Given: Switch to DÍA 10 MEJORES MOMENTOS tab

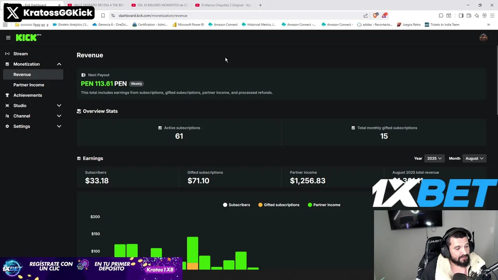Looking at the screenshot, I should pos(160,5).
